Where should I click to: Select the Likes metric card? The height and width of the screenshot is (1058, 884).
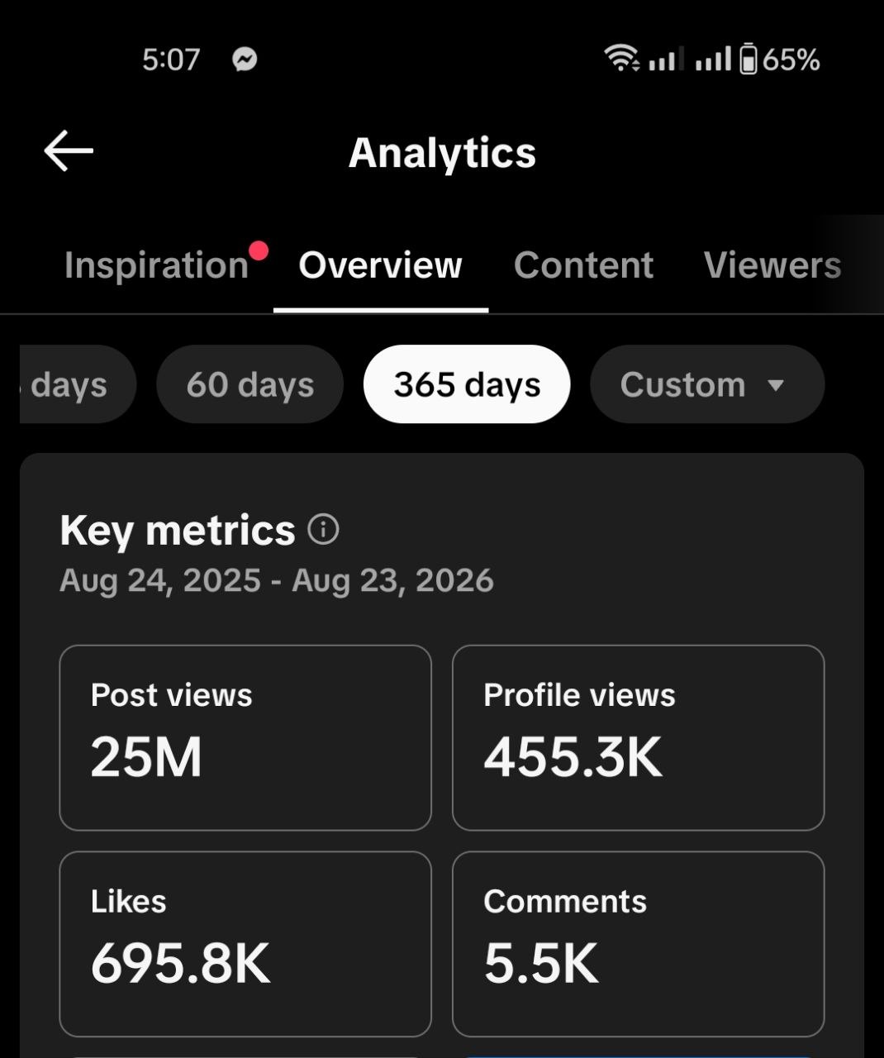click(x=245, y=944)
